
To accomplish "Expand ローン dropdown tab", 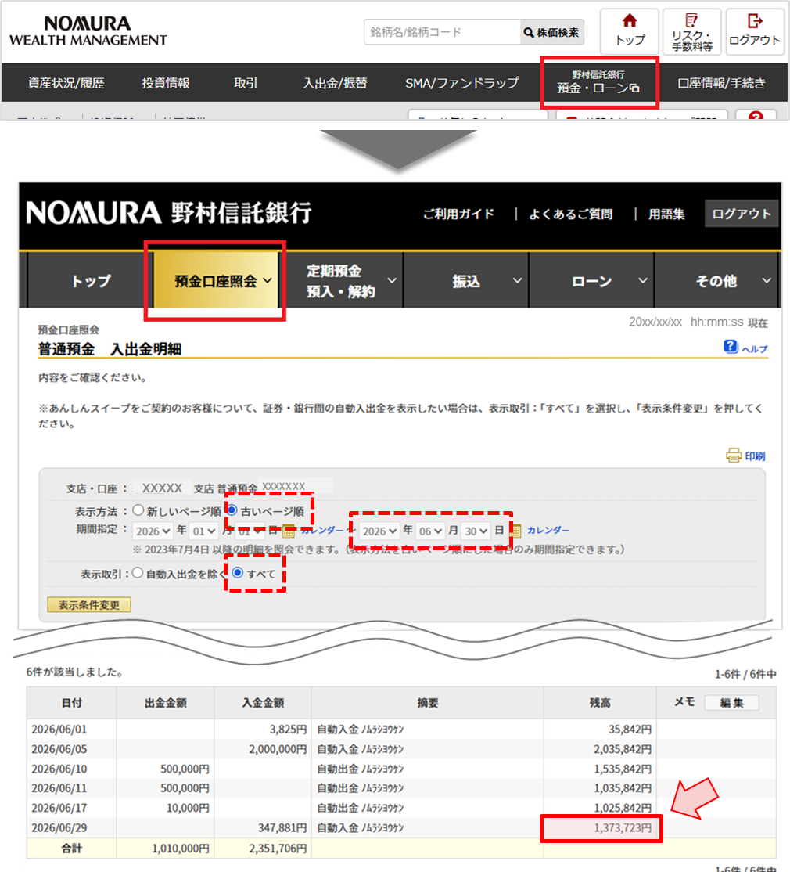I will pyautogui.click(x=591, y=281).
